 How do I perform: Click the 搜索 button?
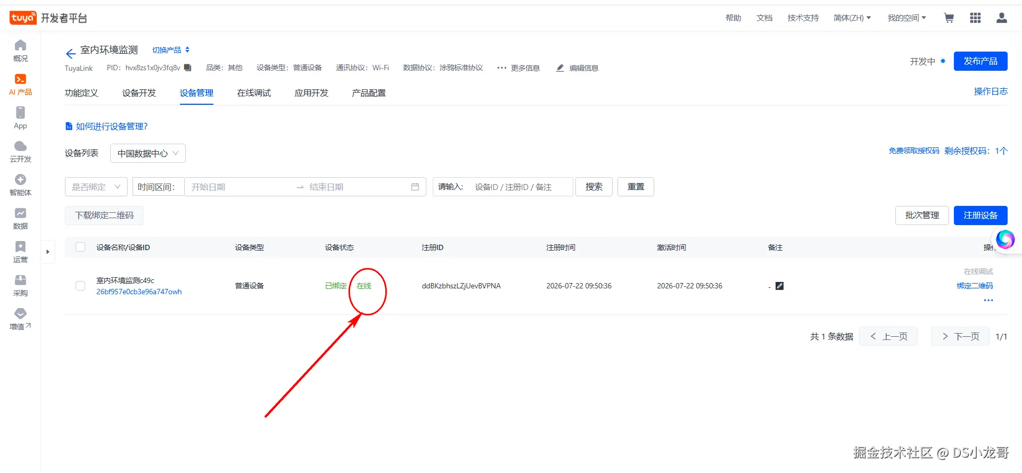[594, 187]
